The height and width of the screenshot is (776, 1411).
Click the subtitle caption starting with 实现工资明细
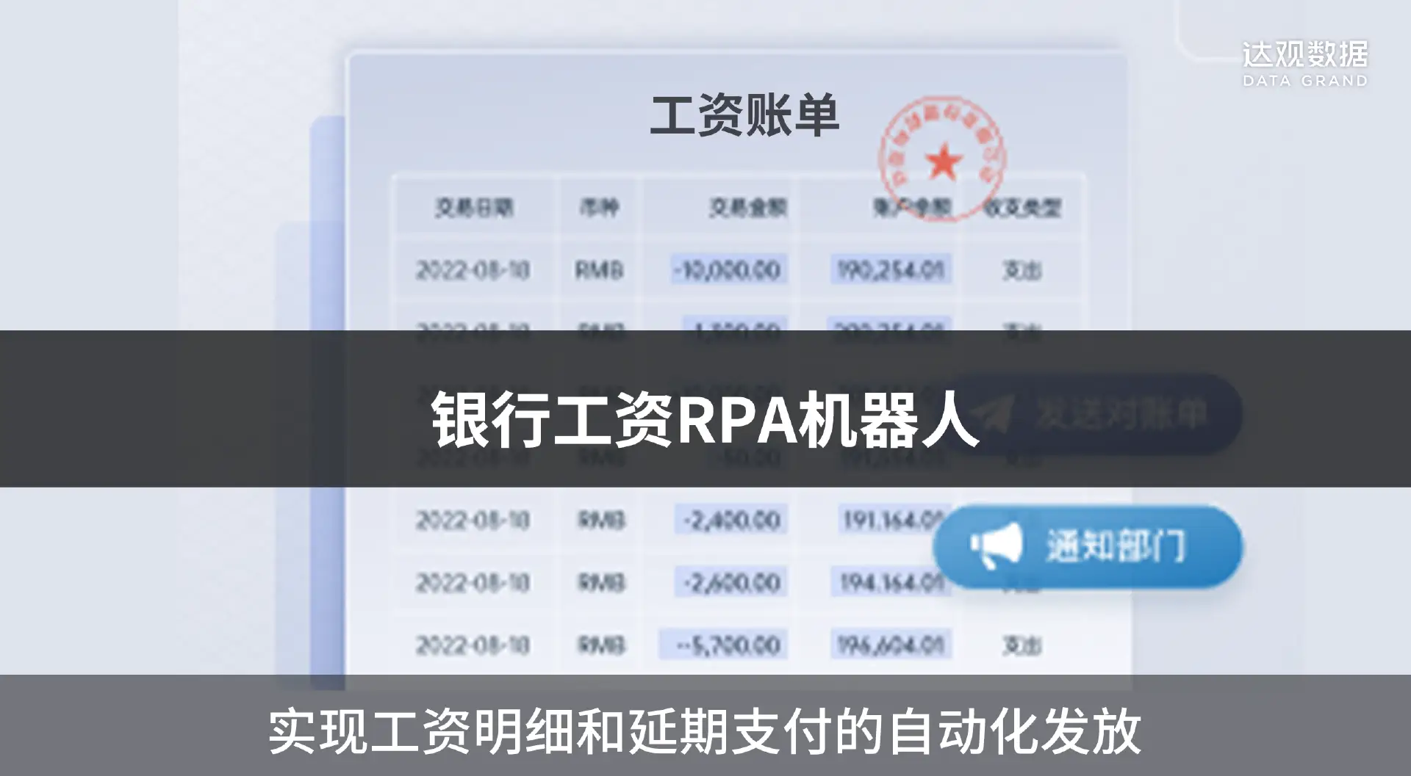point(704,731)
